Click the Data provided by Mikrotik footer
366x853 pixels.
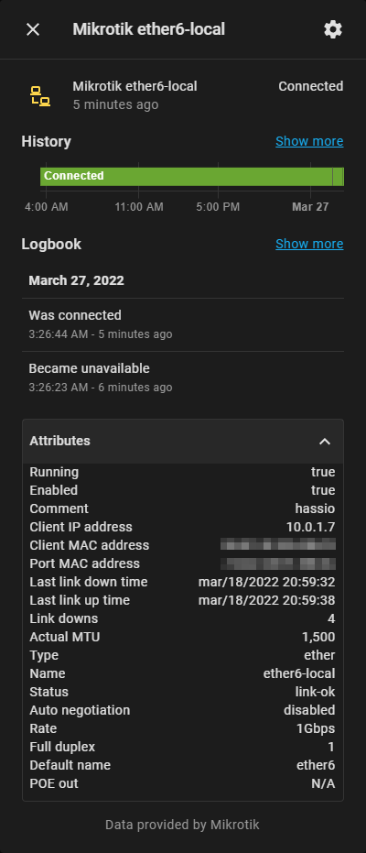click(x=182, y=825)
